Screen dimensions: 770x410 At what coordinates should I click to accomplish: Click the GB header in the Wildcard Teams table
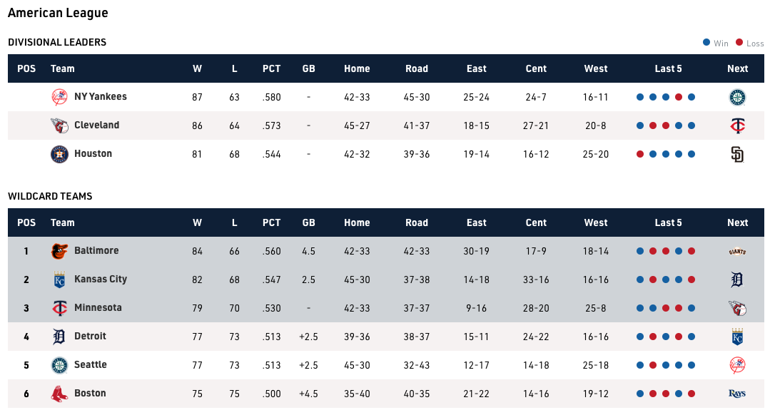308,222
